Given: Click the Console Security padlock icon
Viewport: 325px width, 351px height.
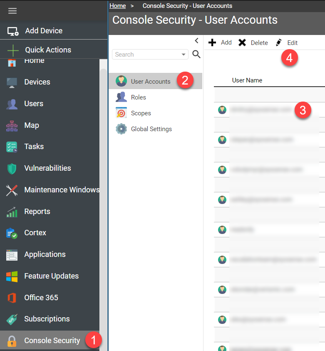Looking at the screenshot, I should 12,341.
